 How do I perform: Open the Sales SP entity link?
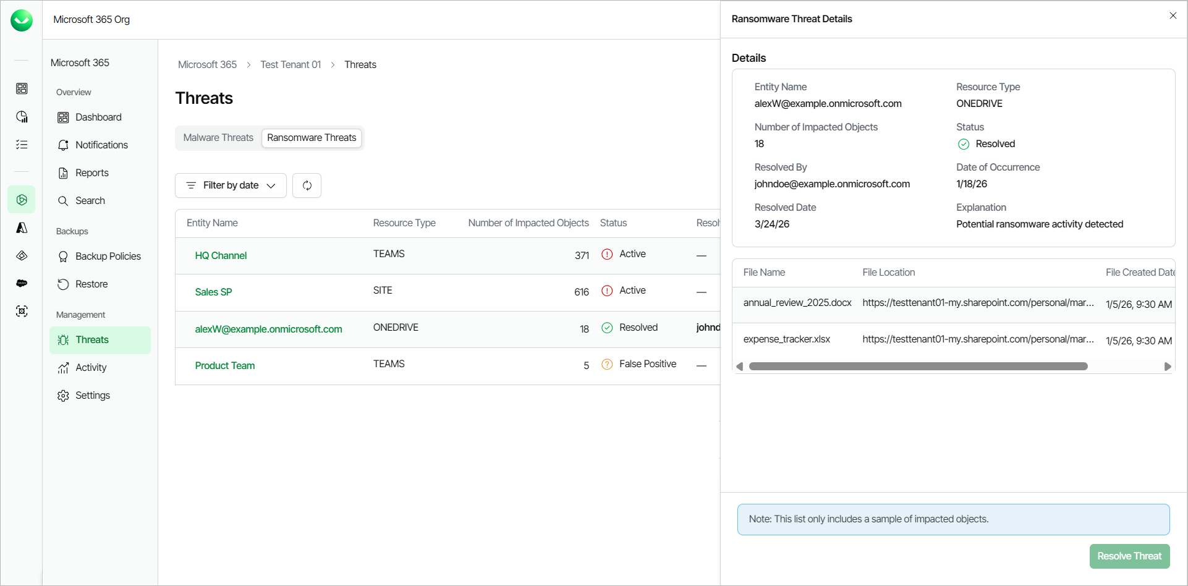click(x=213, y=292)
